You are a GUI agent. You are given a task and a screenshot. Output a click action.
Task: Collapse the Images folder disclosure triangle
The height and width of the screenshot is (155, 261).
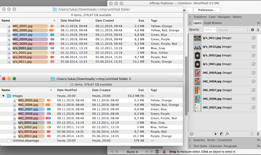3,96
